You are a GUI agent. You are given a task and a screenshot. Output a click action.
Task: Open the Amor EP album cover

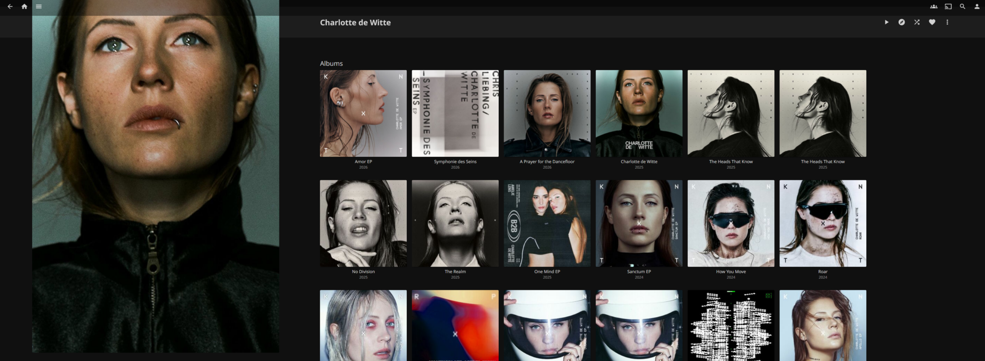363,113
